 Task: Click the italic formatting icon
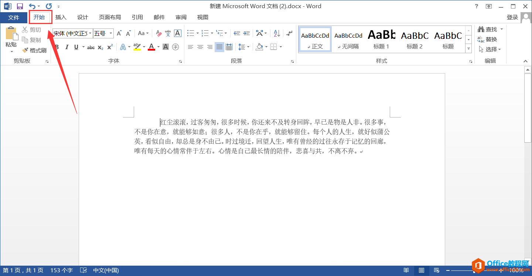tap(67, 47)
